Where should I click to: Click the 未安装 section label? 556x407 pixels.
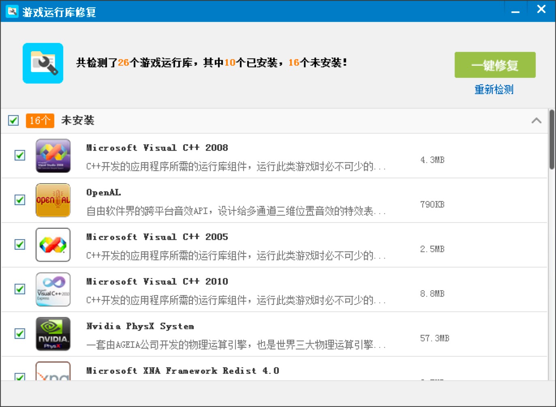pyautogui.click(x=78, y=120)
